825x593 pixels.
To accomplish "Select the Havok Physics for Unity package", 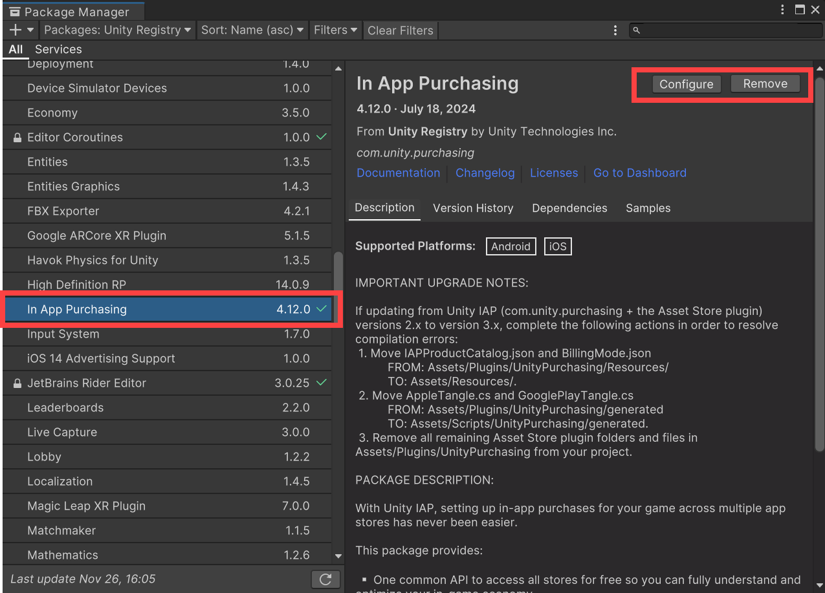I will [167, 261].
